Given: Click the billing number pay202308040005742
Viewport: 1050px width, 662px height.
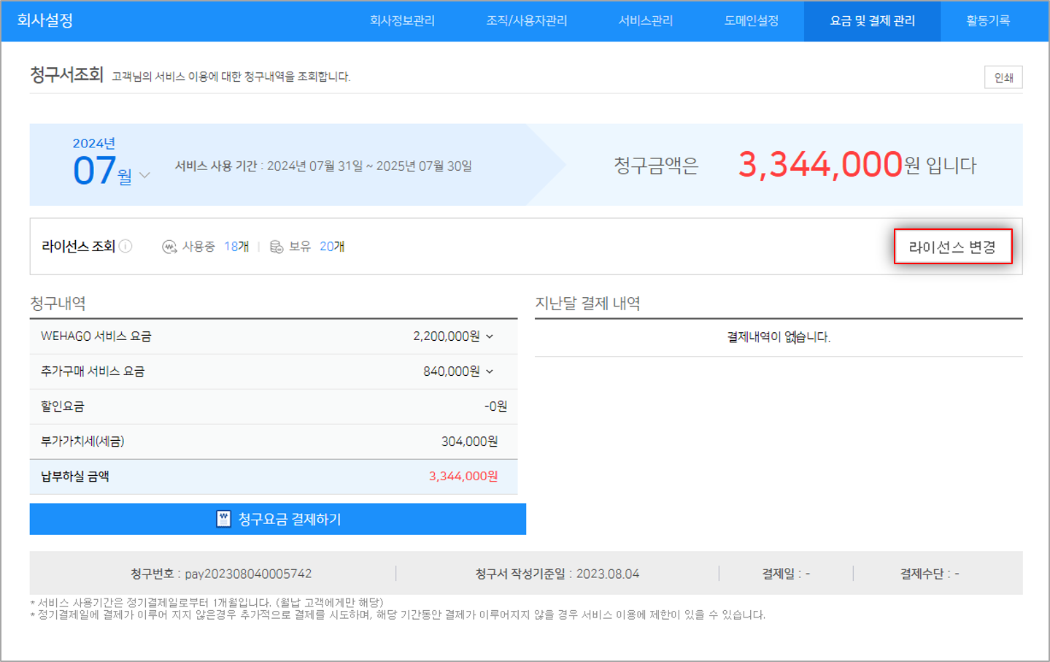Looking at the screenshot, I should (x=248, y=574).
